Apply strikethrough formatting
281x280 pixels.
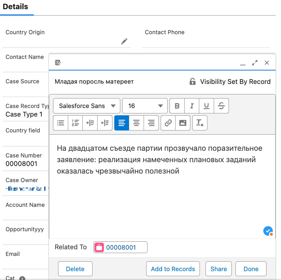221,106
